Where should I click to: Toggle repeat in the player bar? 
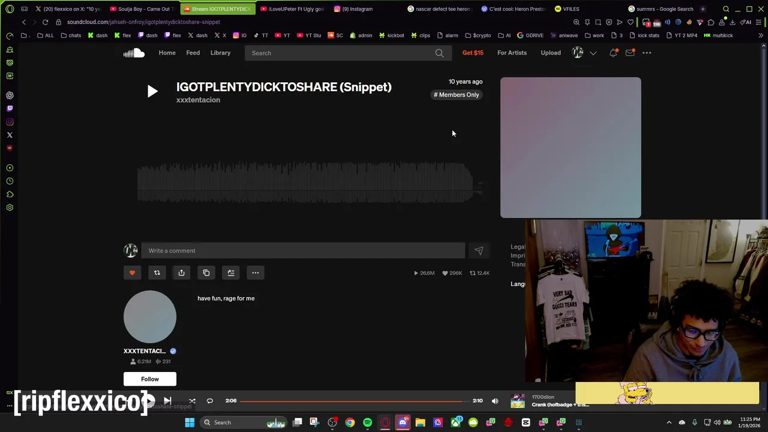[209, 401]
